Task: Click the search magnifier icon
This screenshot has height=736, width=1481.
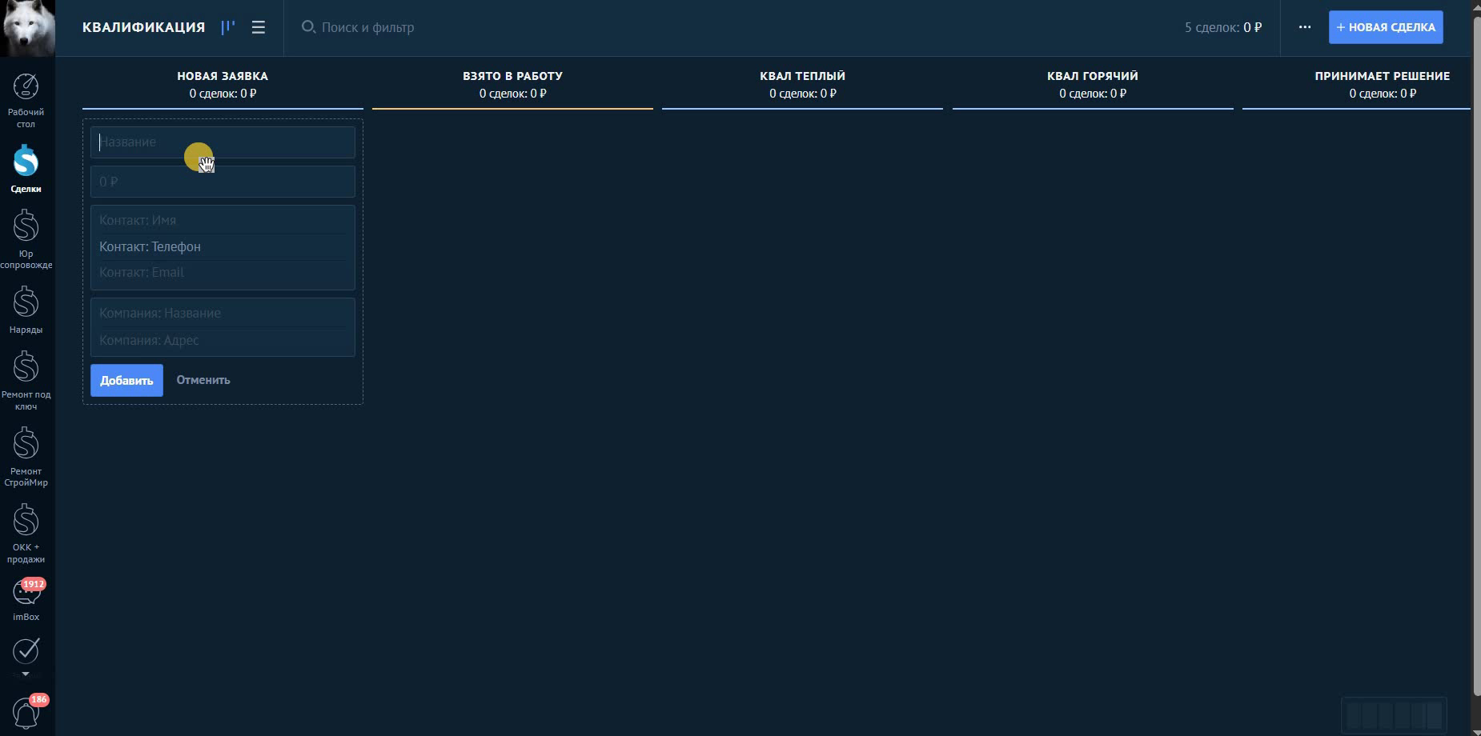Action: pyautogui.click(x=307, y=27)
